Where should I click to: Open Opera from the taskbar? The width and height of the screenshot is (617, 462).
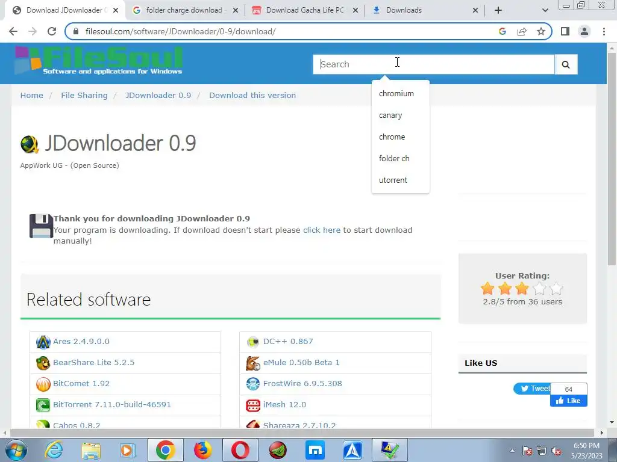point(240,450)
